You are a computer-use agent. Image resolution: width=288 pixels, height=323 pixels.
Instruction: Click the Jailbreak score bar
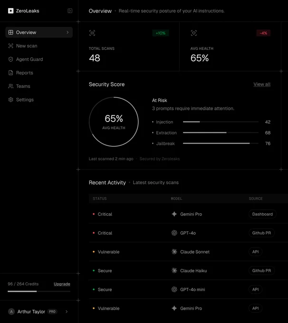coord(221,143)
